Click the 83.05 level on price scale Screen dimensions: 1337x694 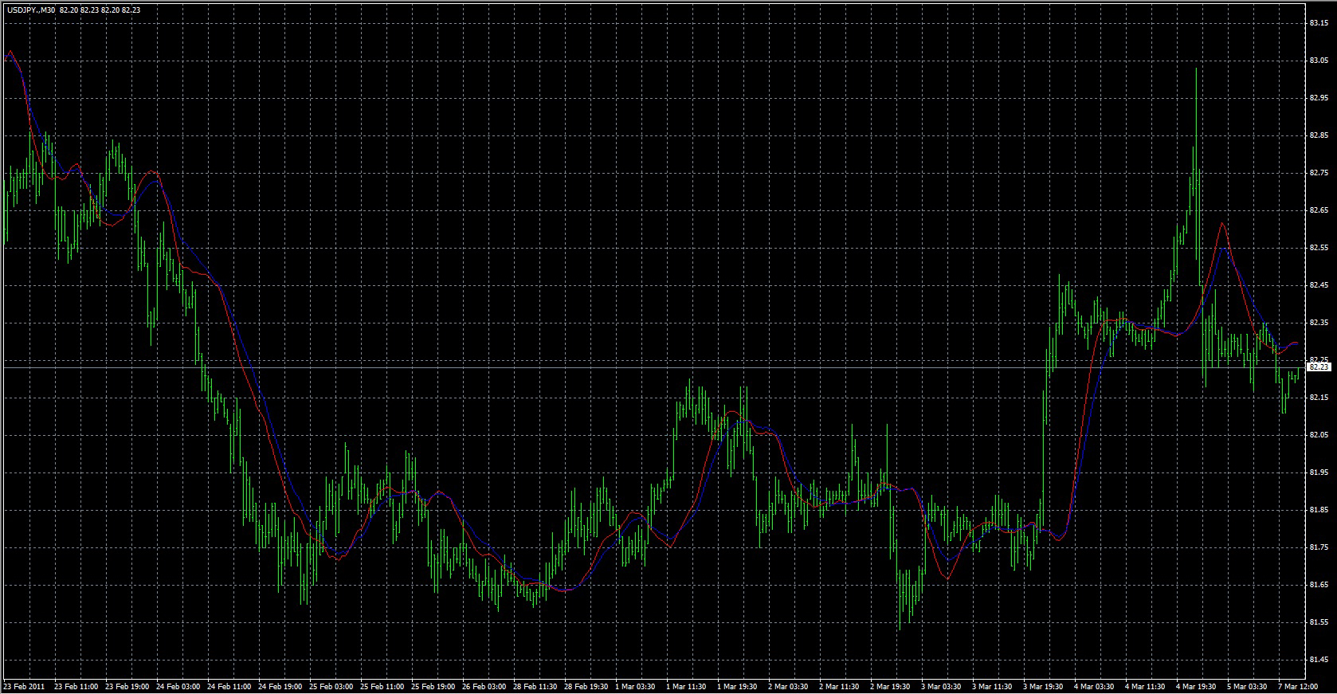pos(1318,61)
